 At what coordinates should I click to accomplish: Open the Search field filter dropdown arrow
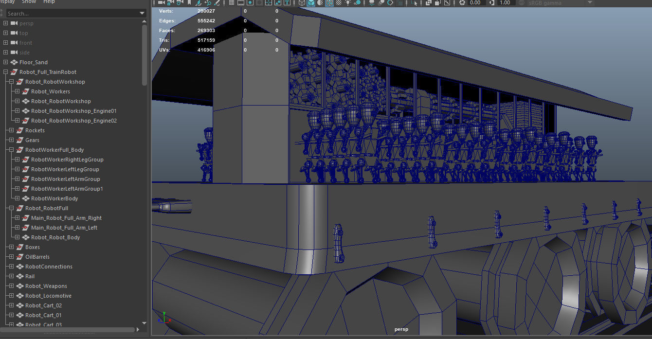point(142,14)
